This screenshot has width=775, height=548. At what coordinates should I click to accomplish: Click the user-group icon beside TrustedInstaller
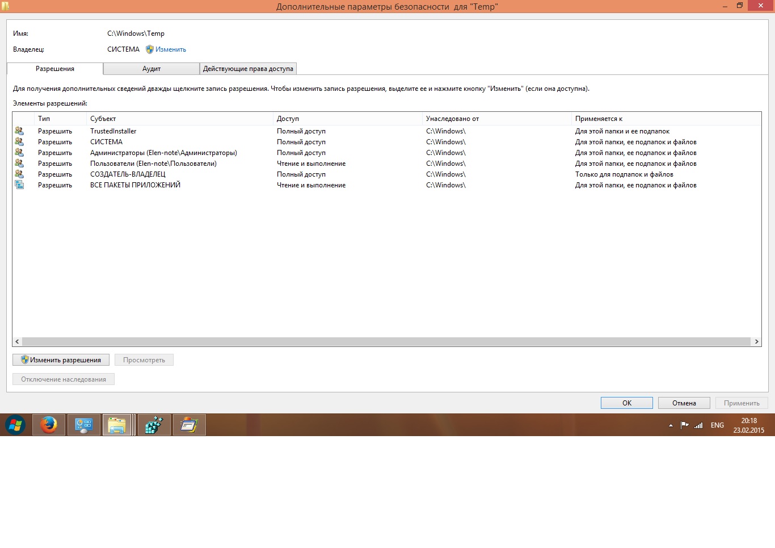pyautogui.click(x=19, y=131)
